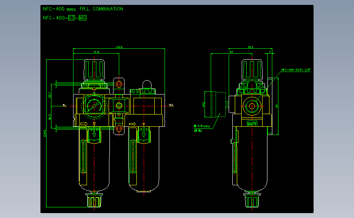Viewport: 354px width, 218px height.
Task: Click the boxed OUT label in the side view
Action: [x=252, y=124]
